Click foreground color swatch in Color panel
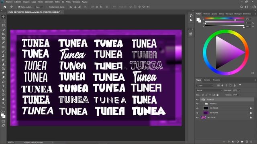257x144 pixels. [198, 19]
